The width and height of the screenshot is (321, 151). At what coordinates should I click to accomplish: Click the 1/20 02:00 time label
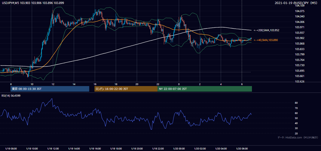200,149
